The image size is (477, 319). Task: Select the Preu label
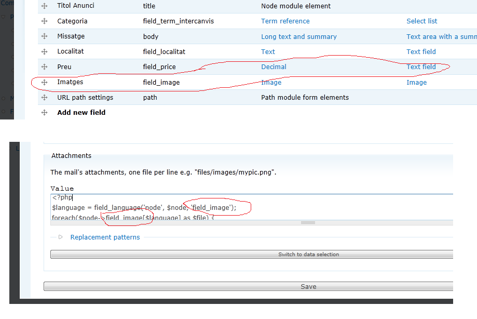64,67
